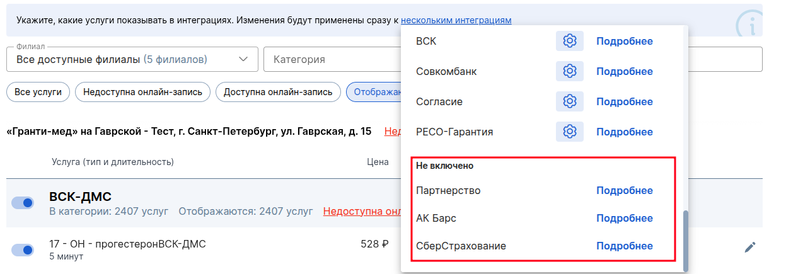Toggle the ВСК-ДМС category switch
This screenshot has width=786, height=274.
tap(23, 203)
